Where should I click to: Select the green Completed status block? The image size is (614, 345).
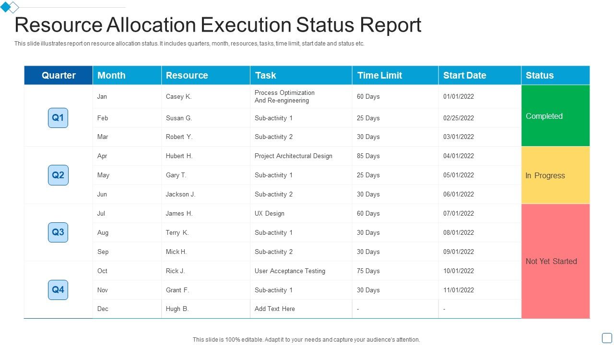(555, 116)
